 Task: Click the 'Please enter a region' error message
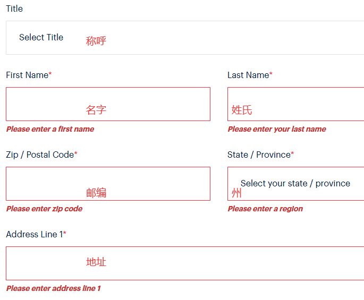point(265,209)
